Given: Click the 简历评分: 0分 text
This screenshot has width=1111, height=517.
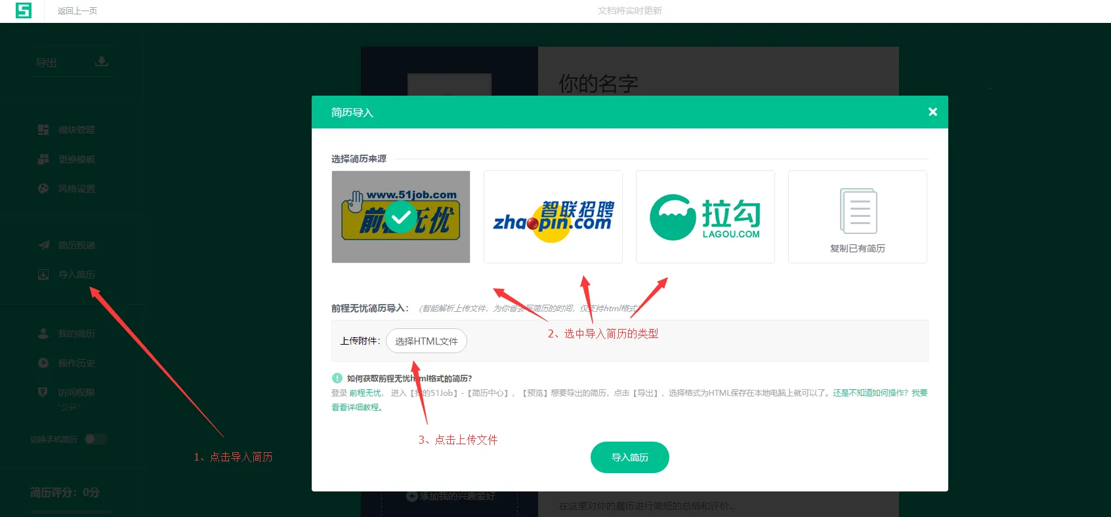Looking at the screenshot, I should click(x=65, y=492).
